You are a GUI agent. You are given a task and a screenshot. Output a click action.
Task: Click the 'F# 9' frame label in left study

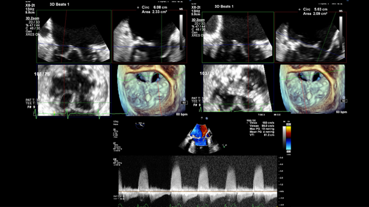pyautogui.click(x=31, y=107)
